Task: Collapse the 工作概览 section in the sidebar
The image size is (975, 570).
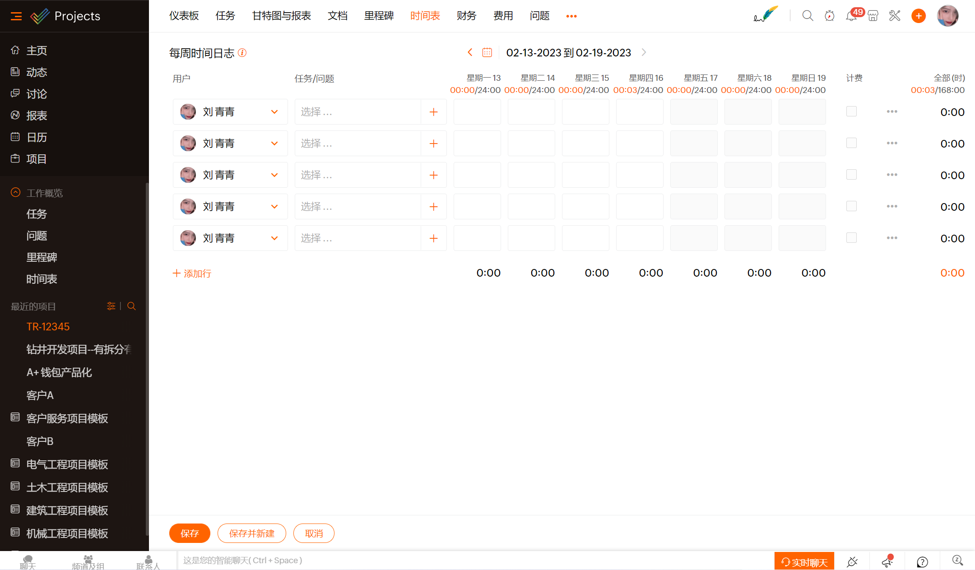Action: [x=15, y=193]
